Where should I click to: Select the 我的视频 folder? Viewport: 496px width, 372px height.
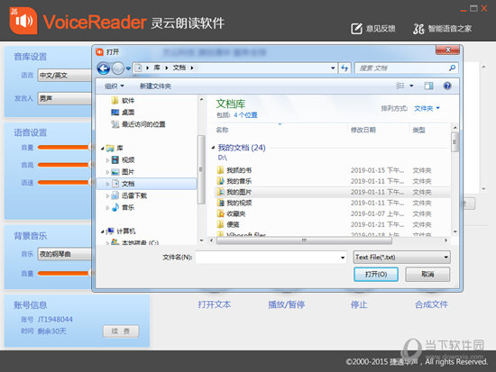(x=234, y=203)
